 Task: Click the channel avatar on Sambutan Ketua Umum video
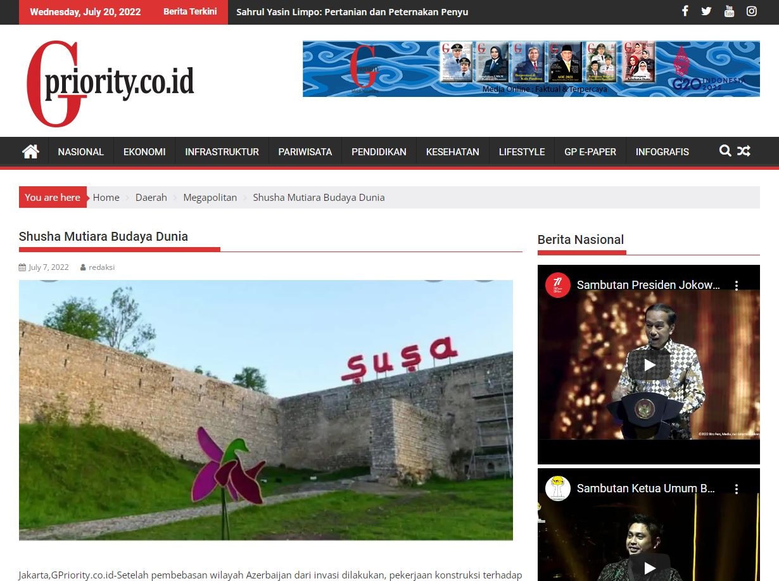558,488
